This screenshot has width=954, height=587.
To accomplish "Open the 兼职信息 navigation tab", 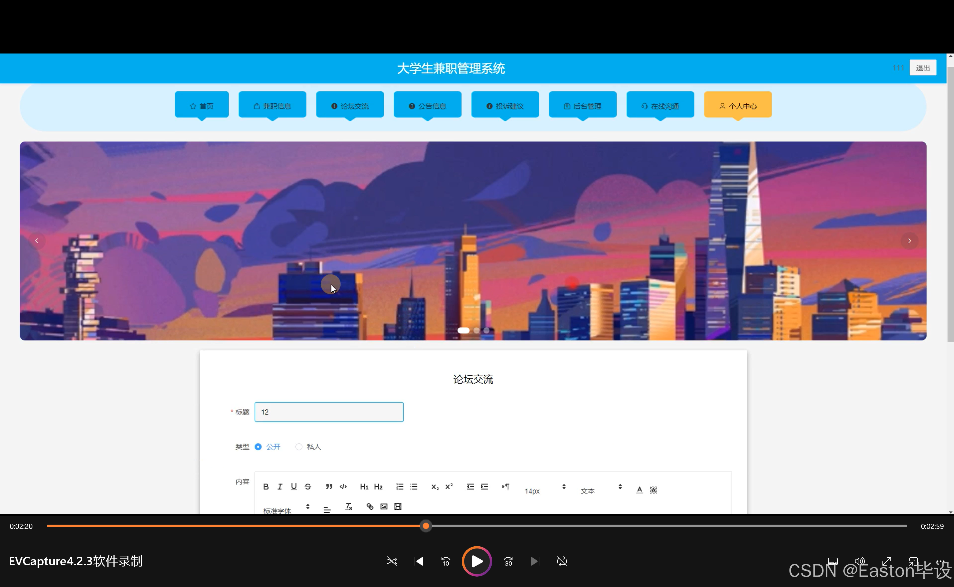I will click(x=272, y=105).
